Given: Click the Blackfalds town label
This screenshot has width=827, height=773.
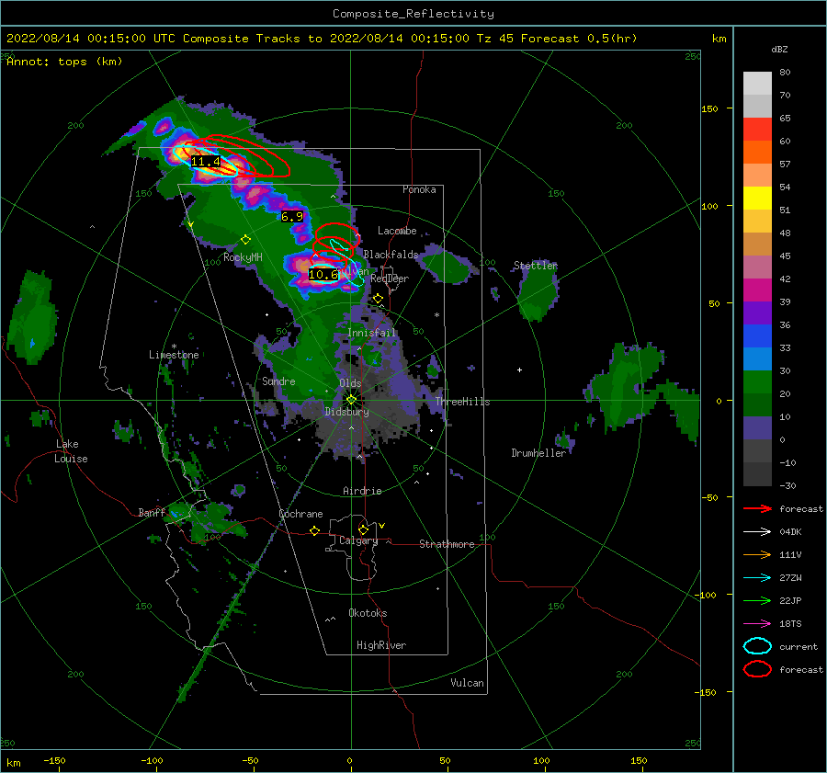Looking at the screenshot, I should (x=391, y=255).
